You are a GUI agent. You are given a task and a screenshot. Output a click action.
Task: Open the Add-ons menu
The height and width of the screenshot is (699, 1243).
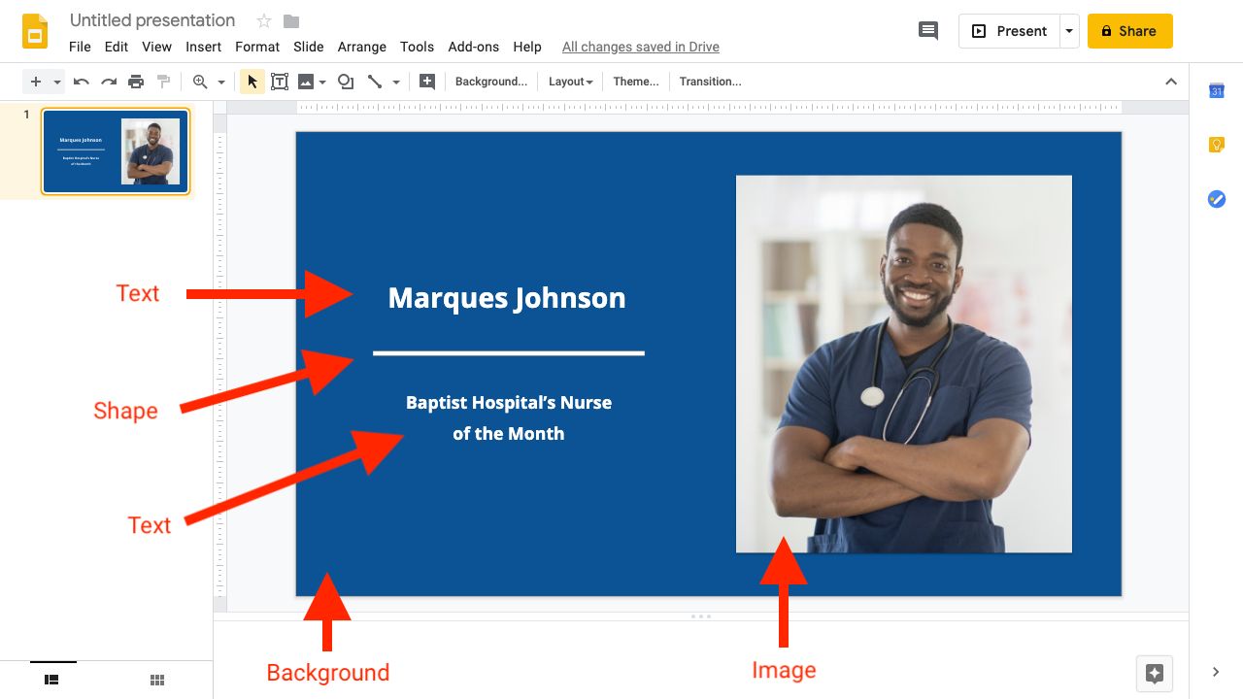point(473,47)
